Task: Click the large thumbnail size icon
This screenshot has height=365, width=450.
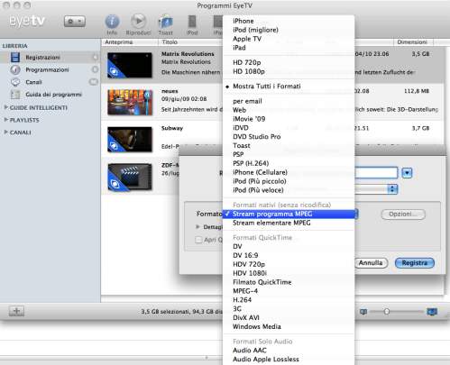Action: click(432, 312)
